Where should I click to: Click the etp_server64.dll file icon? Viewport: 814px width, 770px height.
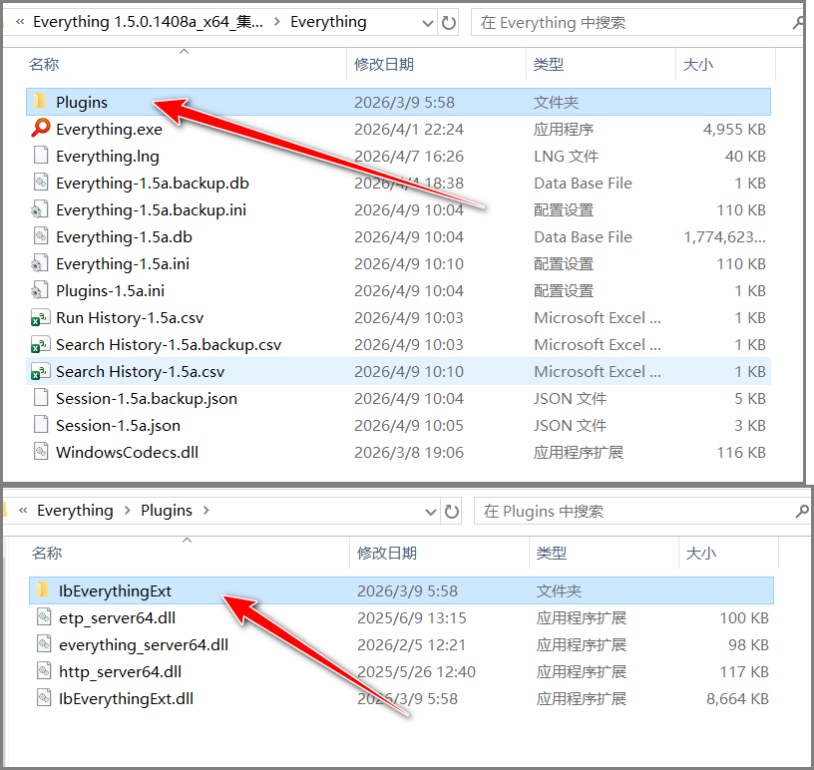tap(44, 617)
